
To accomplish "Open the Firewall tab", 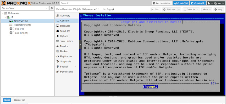I will [x=67, y=67].
